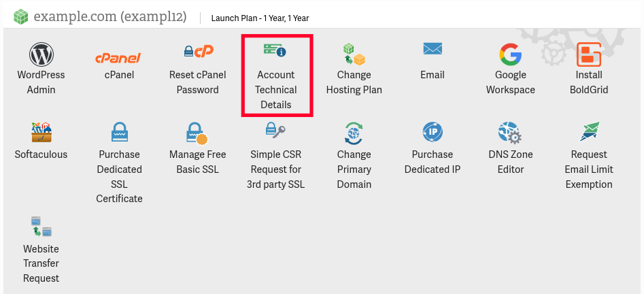Click the Install BoldGrid icon
Image resolution: width=644 pixels, height=294 pixels.
tap(588, 54)
